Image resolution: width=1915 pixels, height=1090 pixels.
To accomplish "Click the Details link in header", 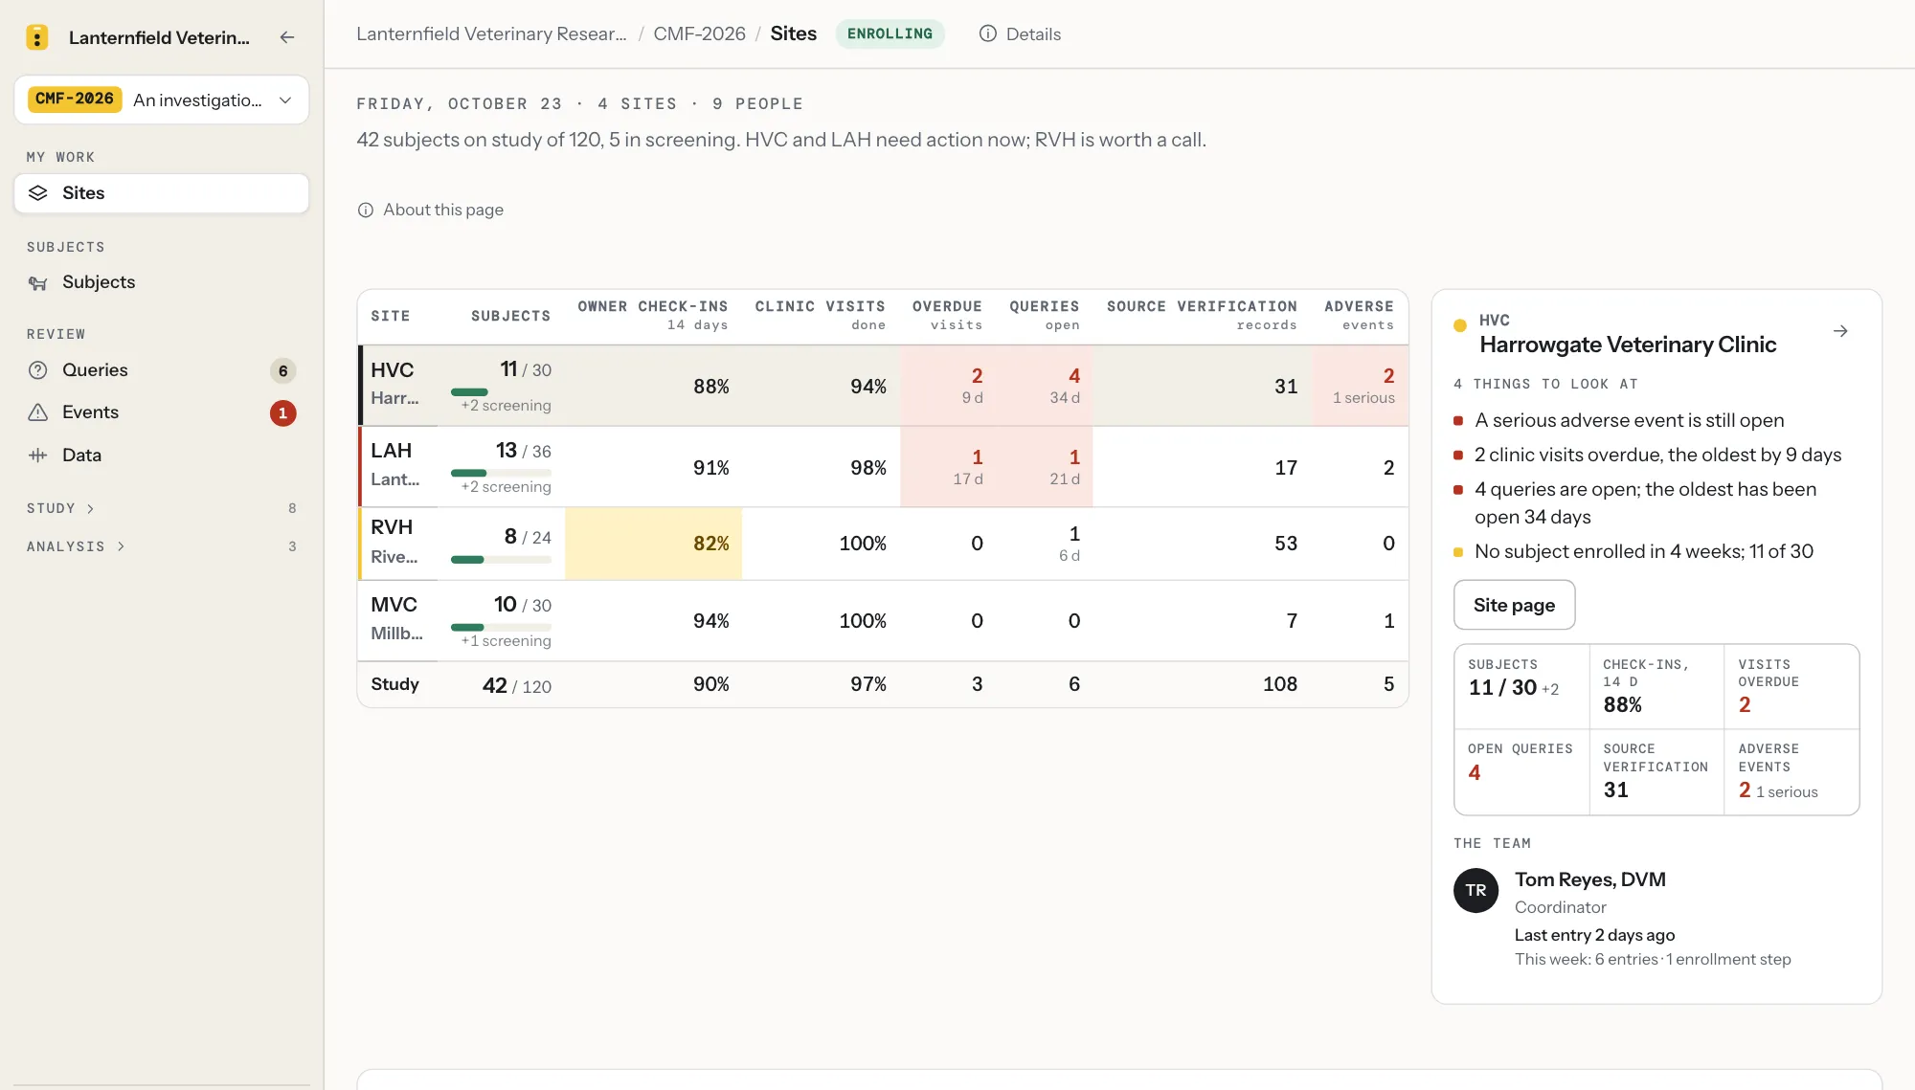I will click(x=1020, y=33).
